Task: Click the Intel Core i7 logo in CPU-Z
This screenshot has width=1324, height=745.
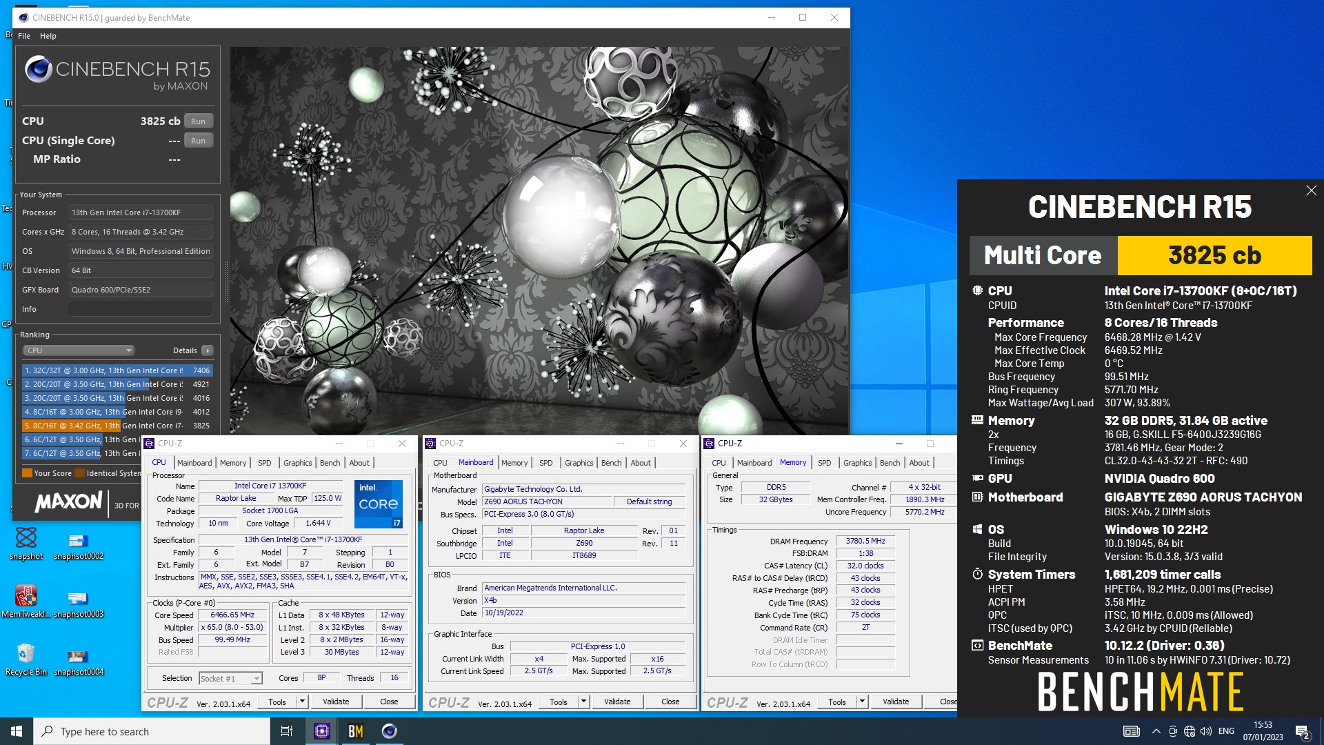Action: (379, 504)
